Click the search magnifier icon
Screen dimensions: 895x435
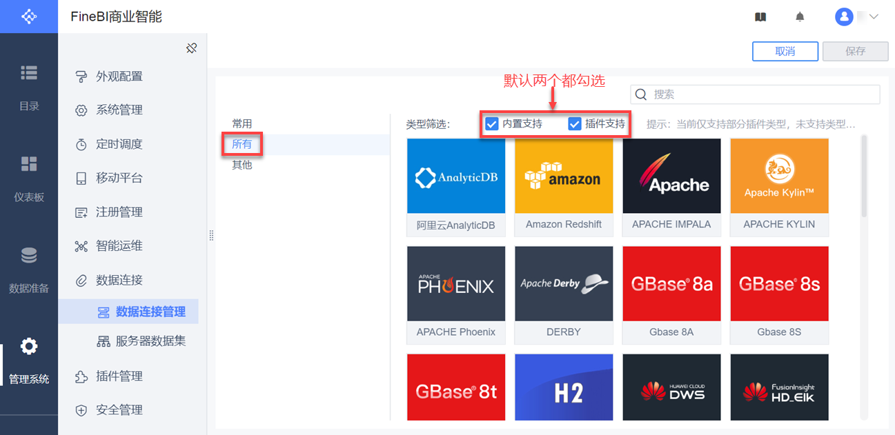click(641, 94)
